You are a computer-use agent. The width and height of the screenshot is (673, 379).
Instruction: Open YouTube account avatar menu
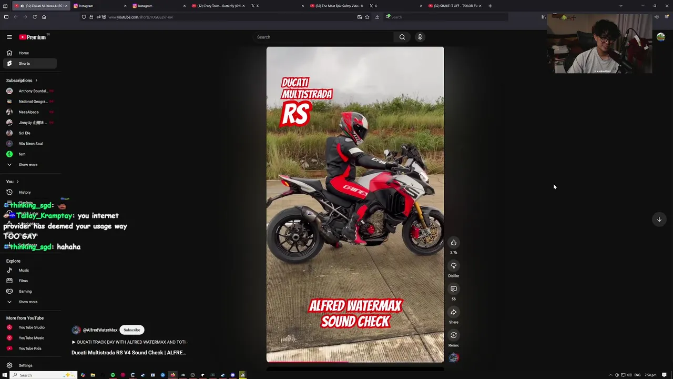point(660,37)
